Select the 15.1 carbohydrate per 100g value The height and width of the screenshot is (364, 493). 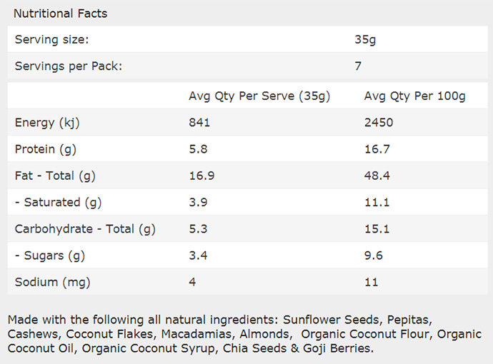click(377, 229)
